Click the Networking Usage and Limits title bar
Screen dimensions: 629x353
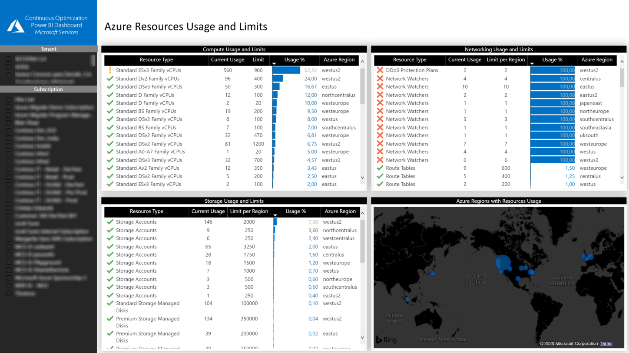(x=499, y=49)
